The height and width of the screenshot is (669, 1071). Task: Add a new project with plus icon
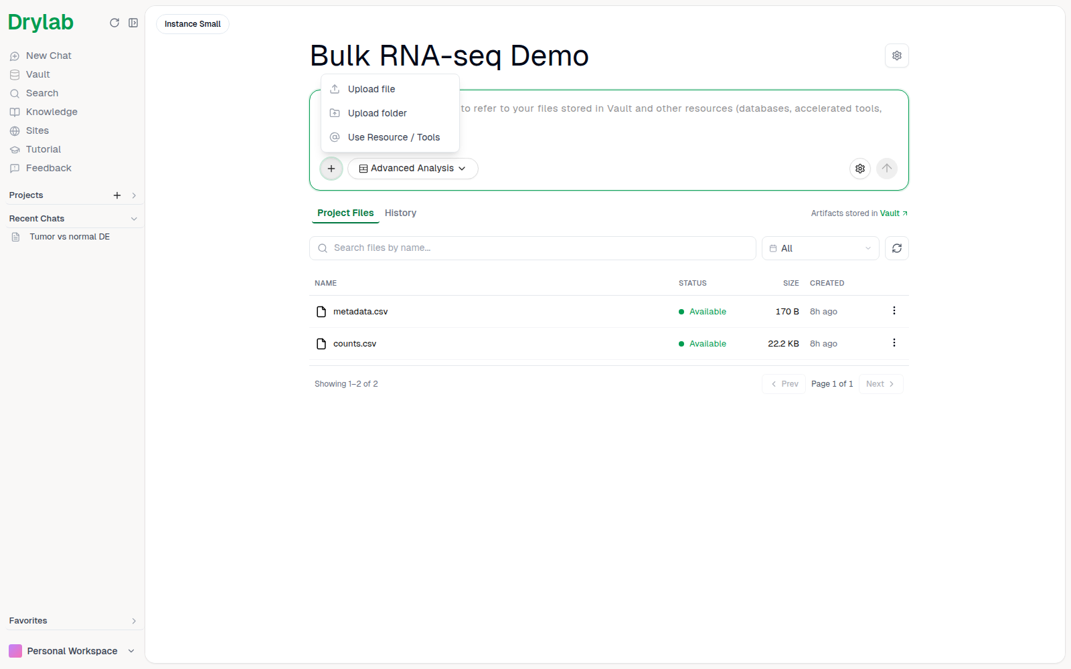(117, 195)
